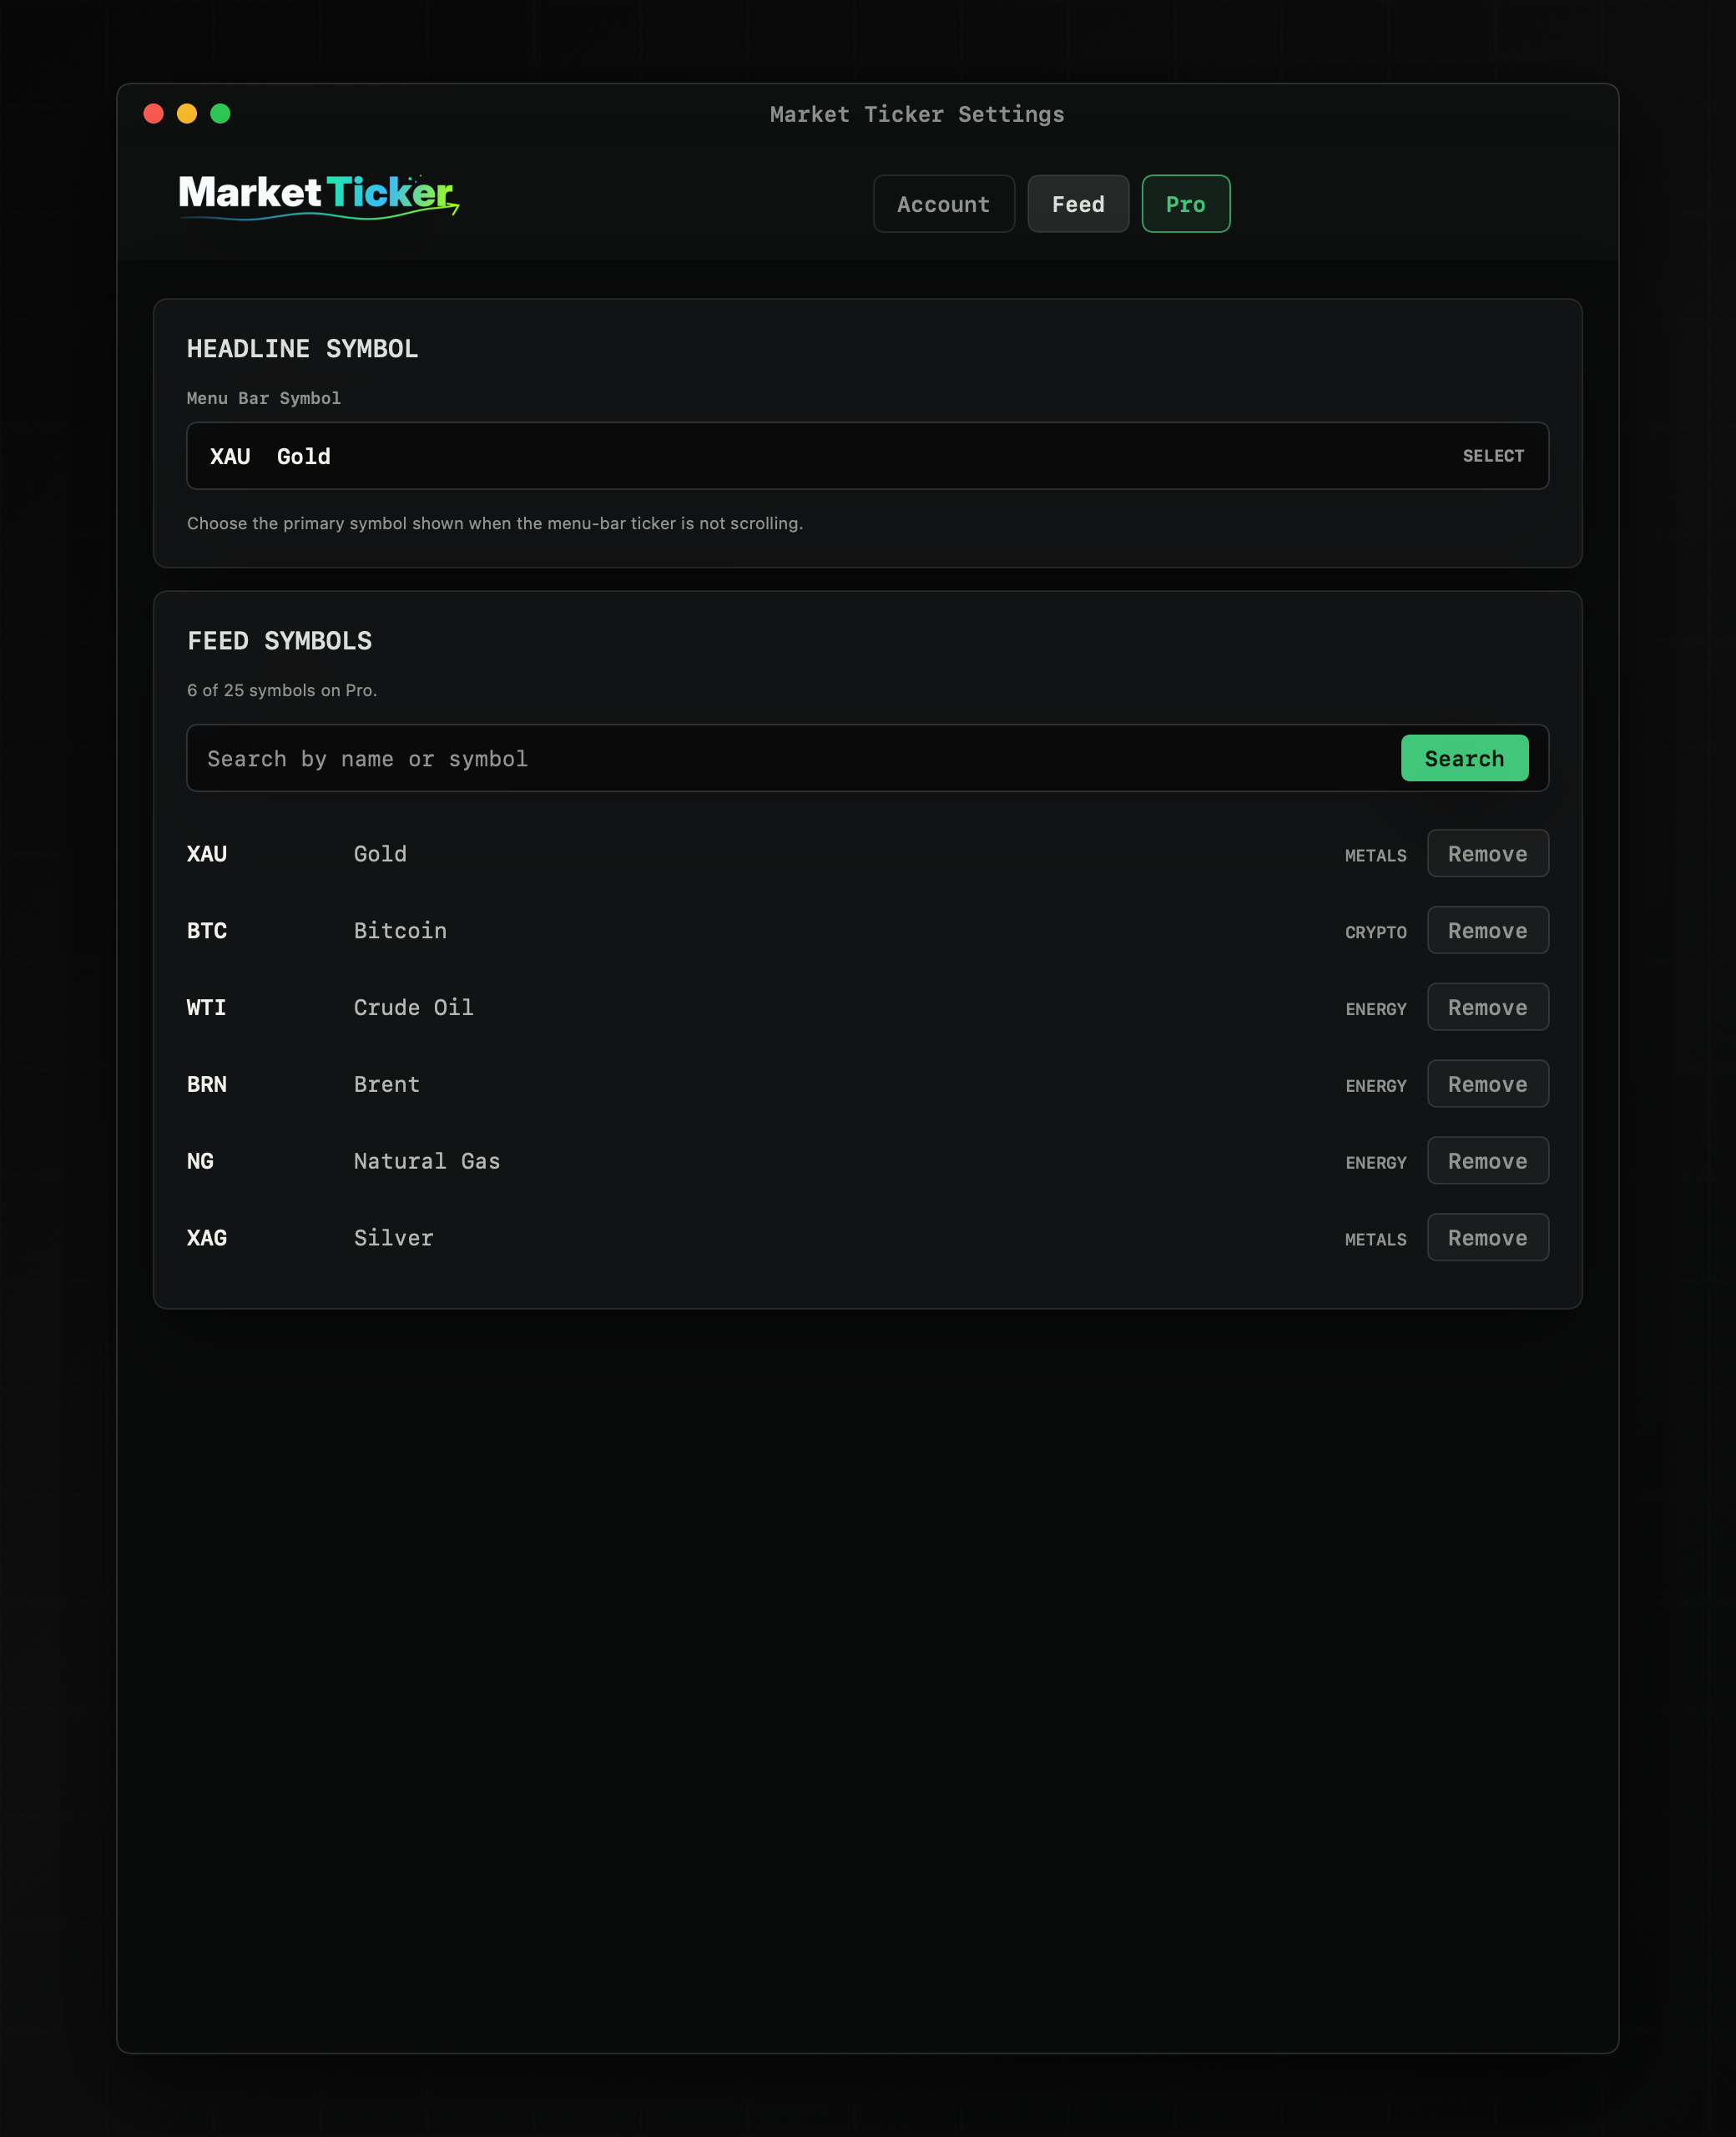Click the Brent name text
Viewport: 1736px width, 2137px height.
(386, 1085)
